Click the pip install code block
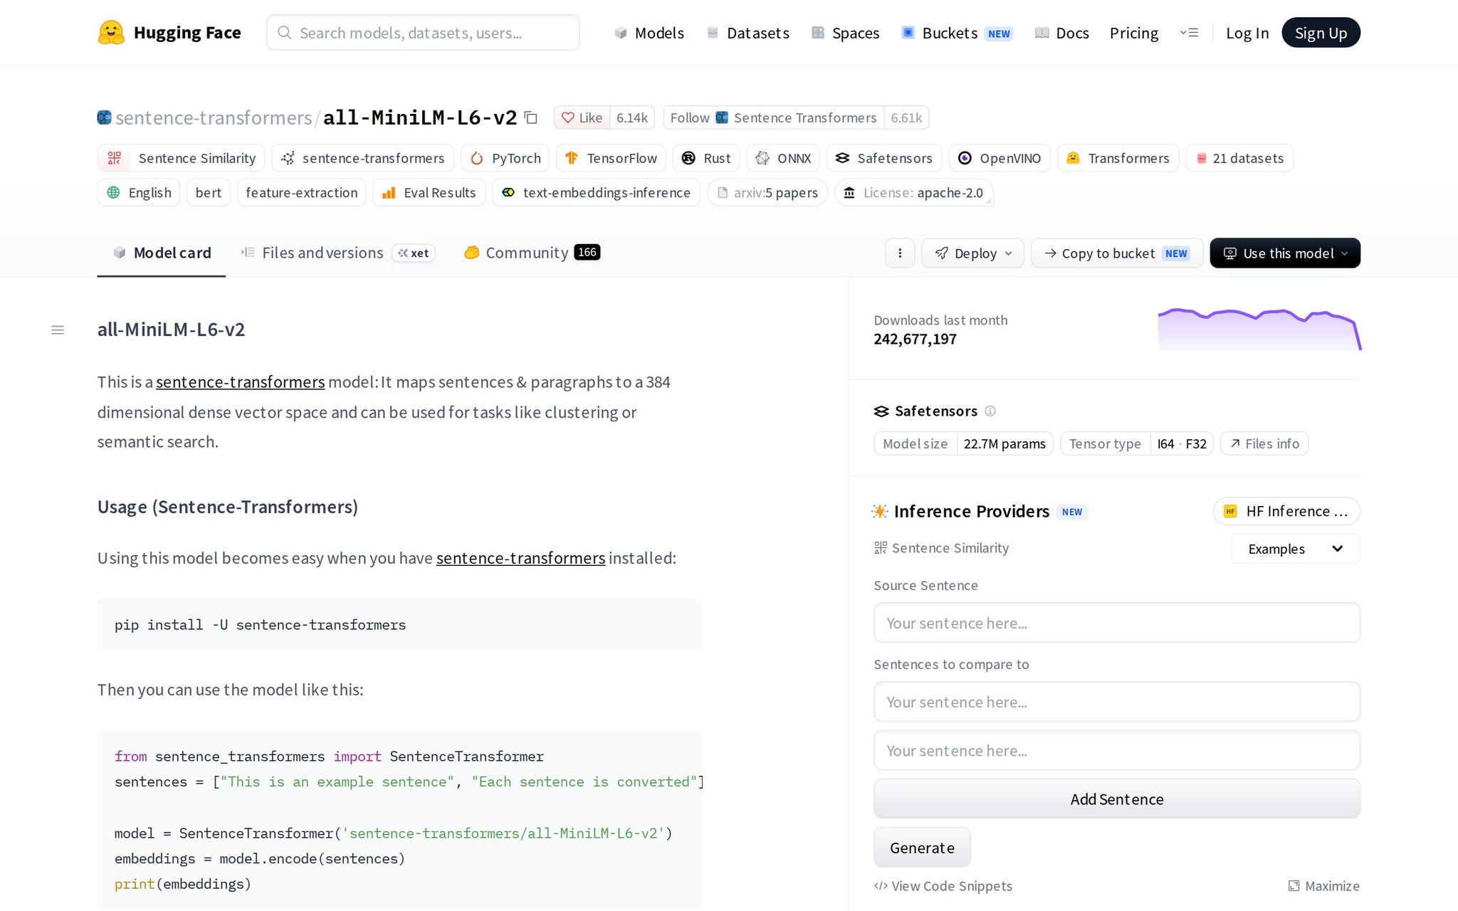Viewport: 1458px width, 911px height. point(400,624)
